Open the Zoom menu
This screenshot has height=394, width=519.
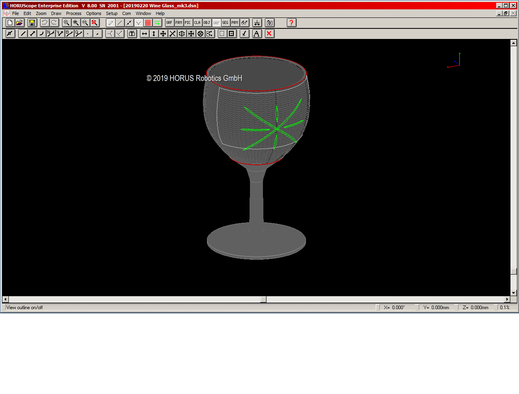click(x=41, y=13)
